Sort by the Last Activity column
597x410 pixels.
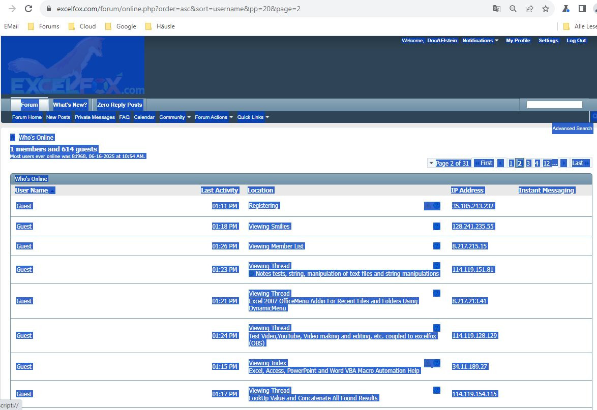(x=220, y=190)
